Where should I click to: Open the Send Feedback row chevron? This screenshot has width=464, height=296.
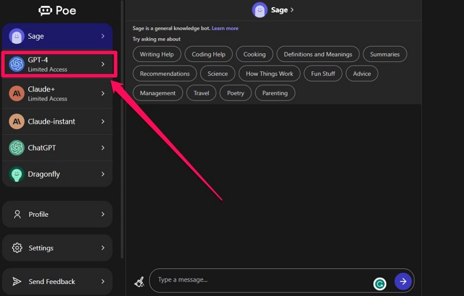pyautogui.click(x=103, y=282)
